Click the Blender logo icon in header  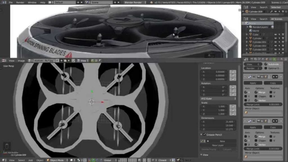(x=151, y=2)
